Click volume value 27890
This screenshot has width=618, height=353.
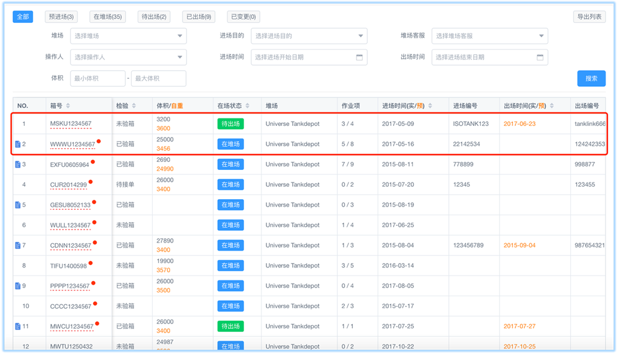(x=165, y=241)
